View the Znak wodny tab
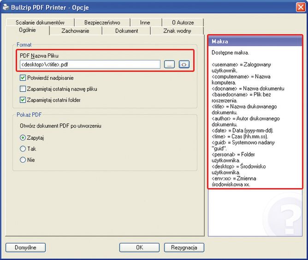The width and height of the screenshot is (308, 260). (177, 31)
